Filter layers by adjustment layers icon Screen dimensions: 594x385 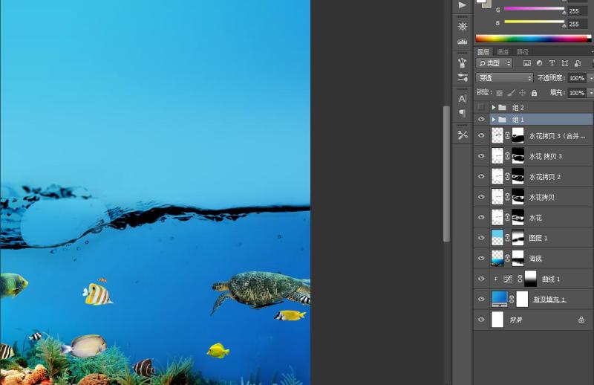tap(540, 63)
